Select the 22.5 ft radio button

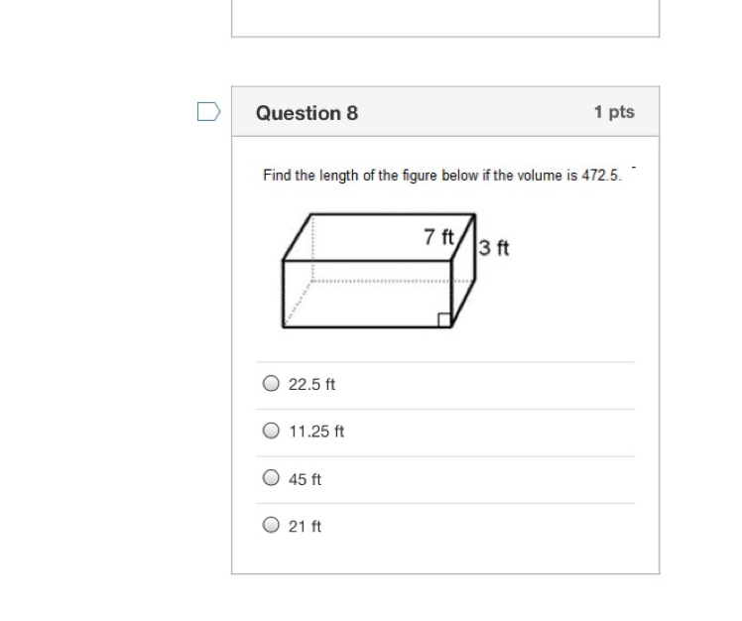pos(271,383)
